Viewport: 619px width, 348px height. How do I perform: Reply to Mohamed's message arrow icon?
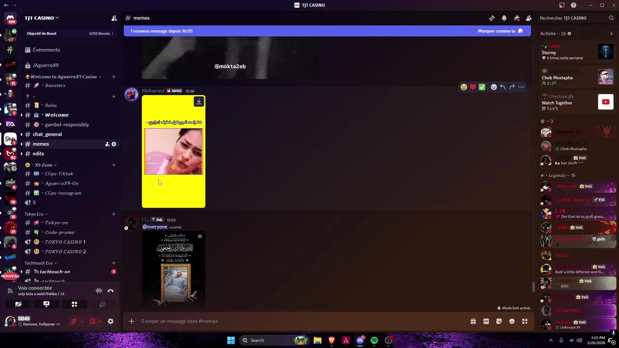point(503,87)
